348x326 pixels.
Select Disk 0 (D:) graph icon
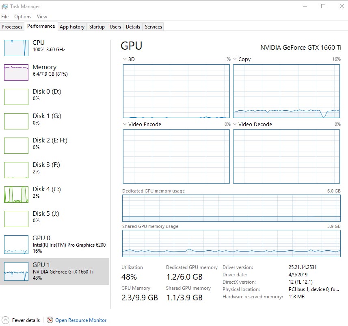pos(16,96)
